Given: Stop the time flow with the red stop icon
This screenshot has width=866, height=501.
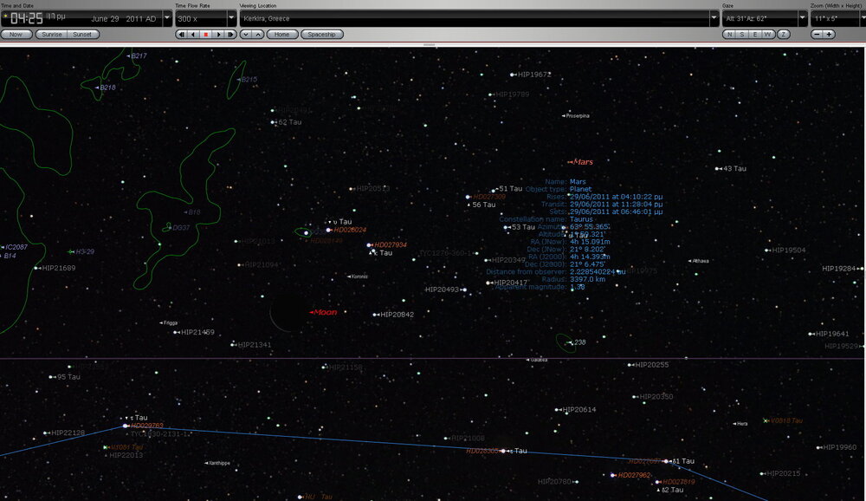Looking at the screenshot, I should (x=205, y=36).
